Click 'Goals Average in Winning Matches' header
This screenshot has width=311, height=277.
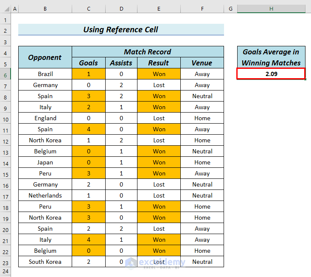[x=271, y=57]
